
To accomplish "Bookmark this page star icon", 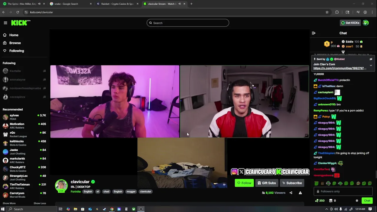I will (327, 12).
